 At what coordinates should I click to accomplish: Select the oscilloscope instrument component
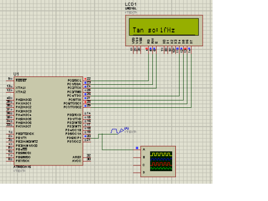point(158,162)
